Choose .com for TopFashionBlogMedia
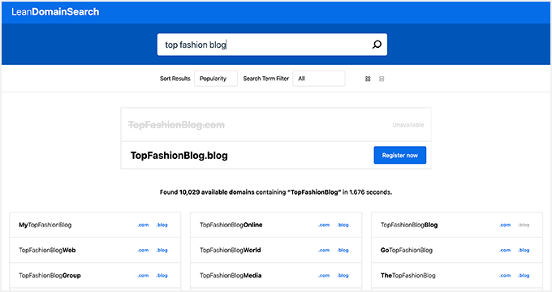Image resolution: width=552 pixels, height=292 pixels. 324,276
